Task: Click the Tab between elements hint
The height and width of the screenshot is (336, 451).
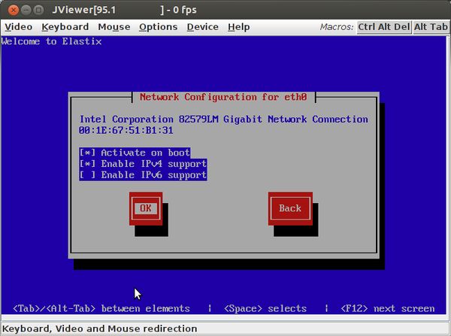Action: pos(101,308)
